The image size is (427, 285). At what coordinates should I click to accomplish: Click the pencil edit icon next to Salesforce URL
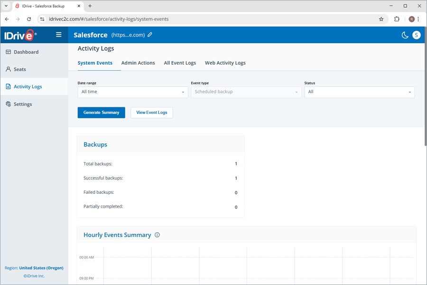pos(150,35)
